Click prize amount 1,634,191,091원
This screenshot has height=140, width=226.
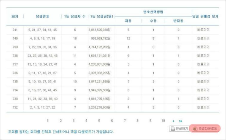click(x=100, y=56)
